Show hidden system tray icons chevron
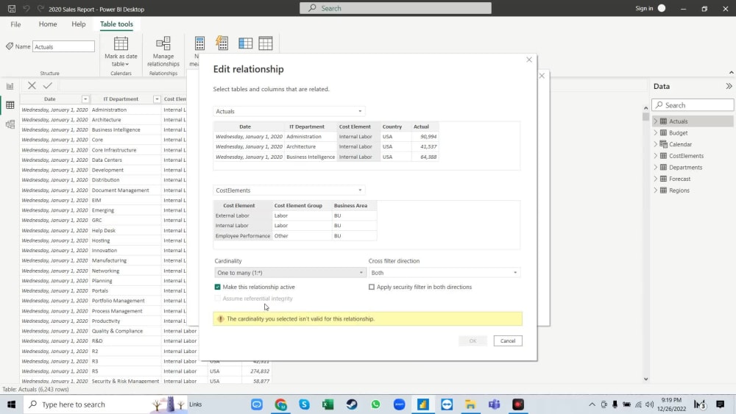The height and width of the screenshot is (414, 736). point(592,404)
